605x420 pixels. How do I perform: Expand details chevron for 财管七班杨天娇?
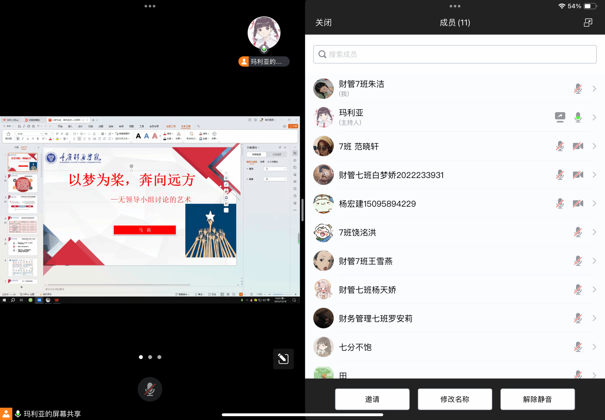[594, 290]
